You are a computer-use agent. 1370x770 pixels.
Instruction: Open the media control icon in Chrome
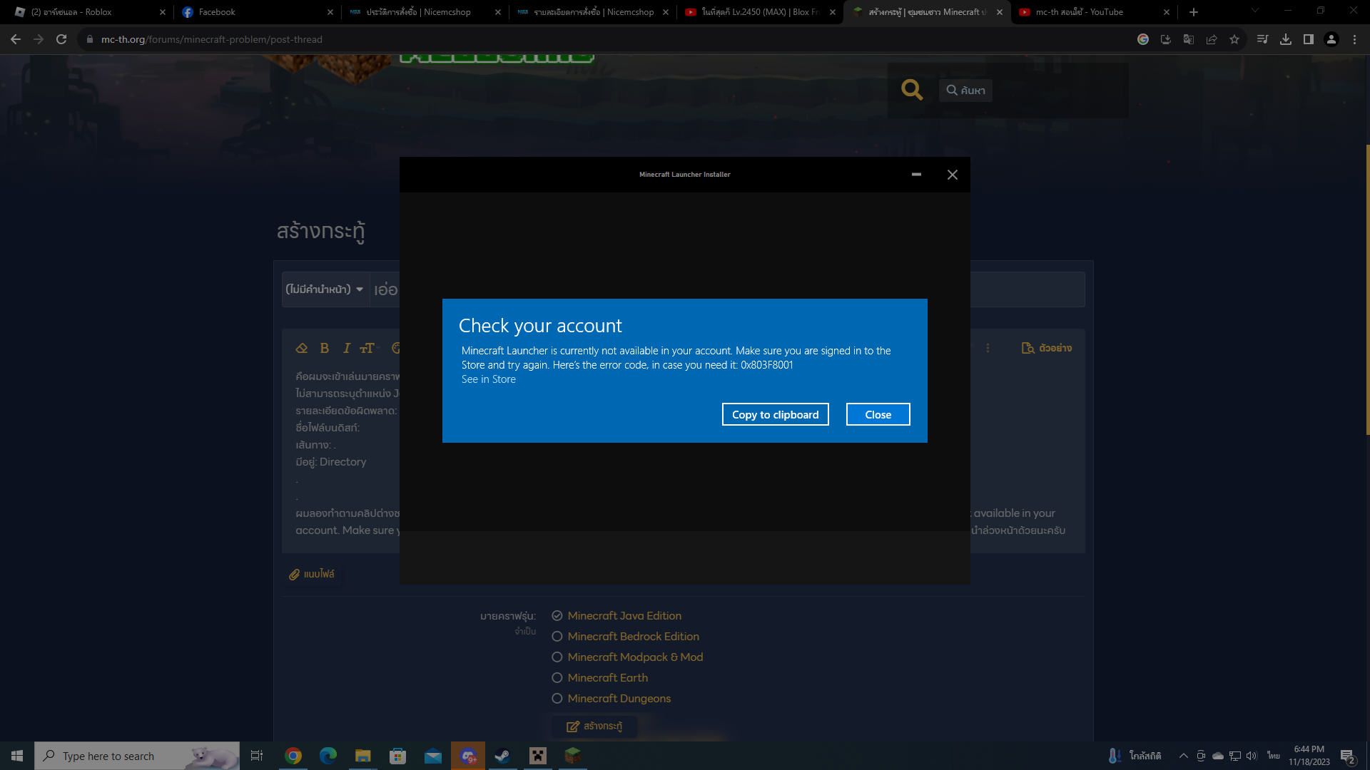click(x=1263, y=39)
